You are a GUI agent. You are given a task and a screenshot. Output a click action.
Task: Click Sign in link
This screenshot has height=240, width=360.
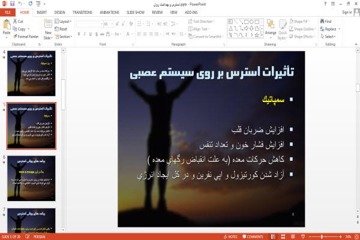(x=347, y=13)
